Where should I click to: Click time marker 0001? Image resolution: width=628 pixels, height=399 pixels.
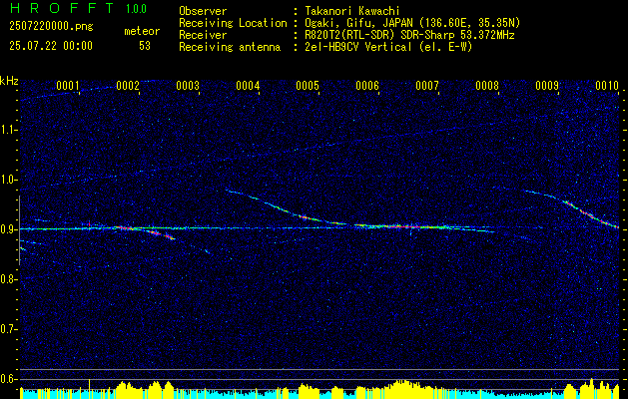67,85
